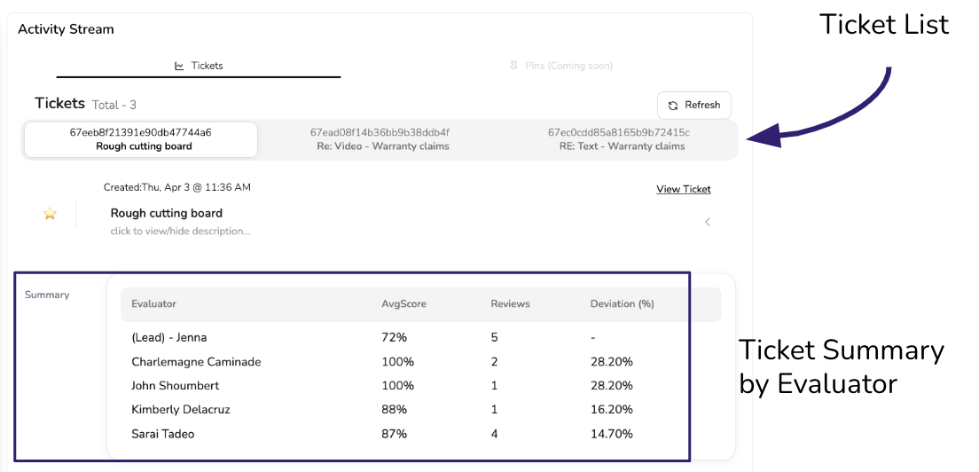
Task: Click the AvgScore column header
Action: click(403, 303)
